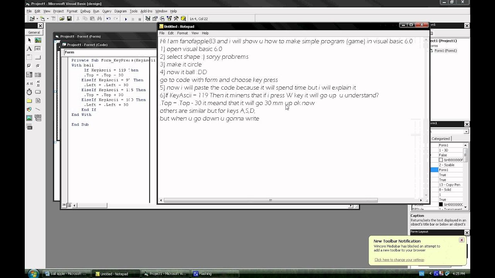Click the Windows Start button
Screen dimensions: 495x278
(x=33, y=273)
